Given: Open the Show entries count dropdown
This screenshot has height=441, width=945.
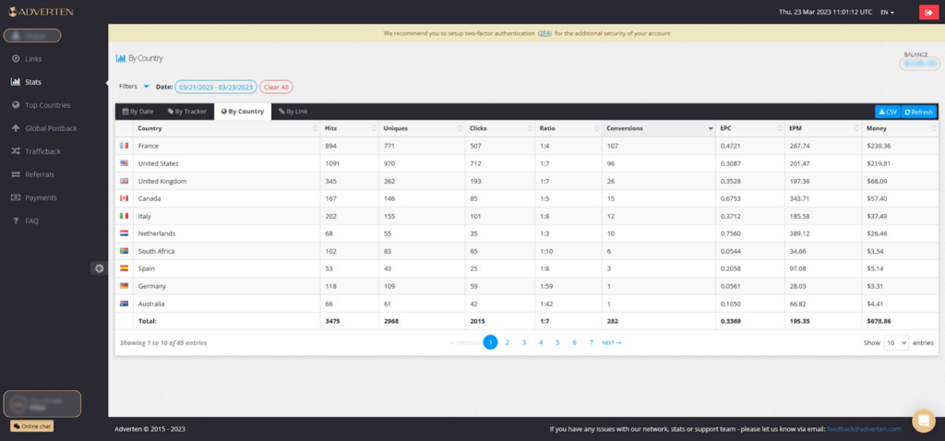Looking at the screenshot, I should pos(896,342).
